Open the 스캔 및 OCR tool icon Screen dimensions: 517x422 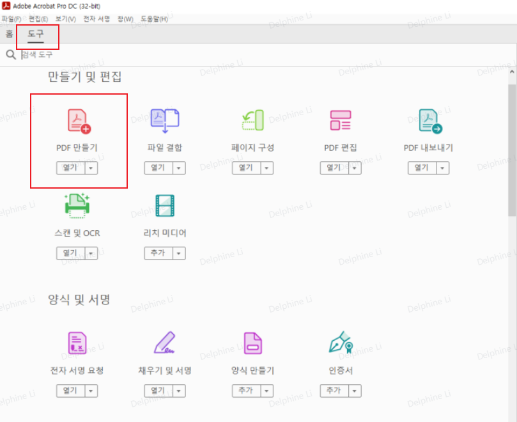(x=77, y=207)
